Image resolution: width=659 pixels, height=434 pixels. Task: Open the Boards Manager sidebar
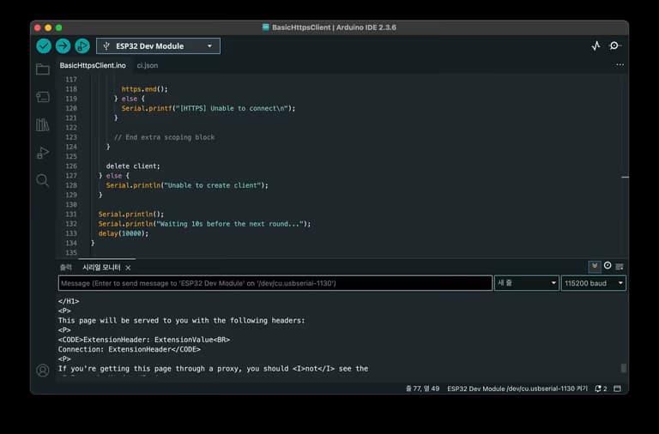[x=42, y=97]
